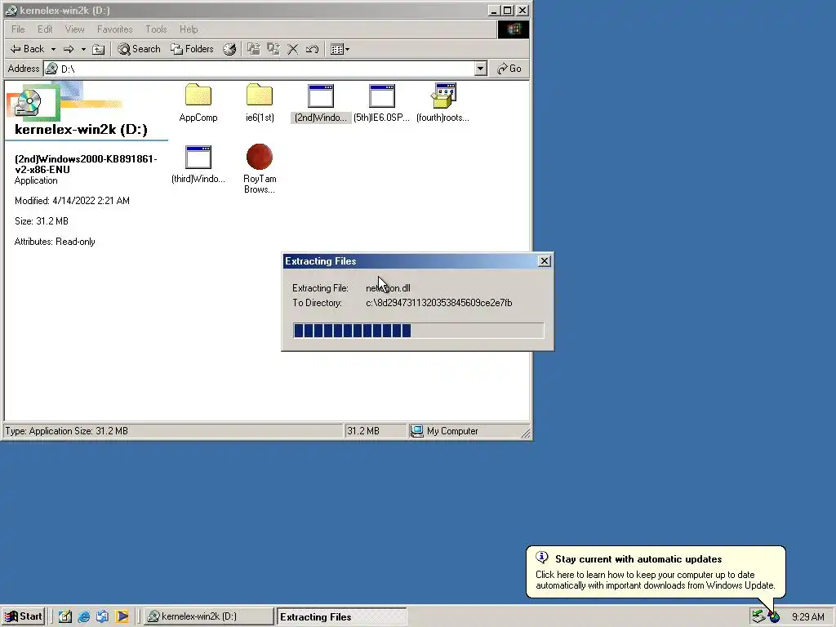Launch Outlook Express from quick launch
The width and height of the screenshot is (836, 627).
pos(102,617)
